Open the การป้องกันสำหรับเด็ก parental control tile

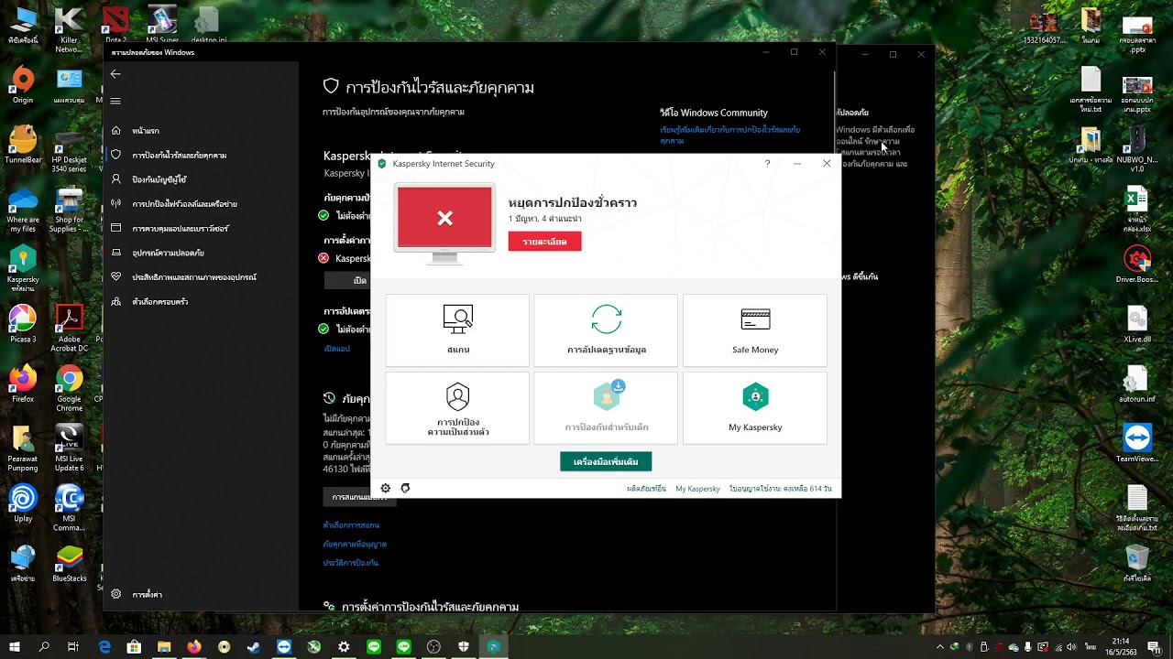(x=606, y=407)
